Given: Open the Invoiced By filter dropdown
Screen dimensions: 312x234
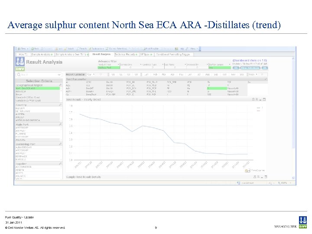Looking at the screenshot, I should click(x=207, y=65).
